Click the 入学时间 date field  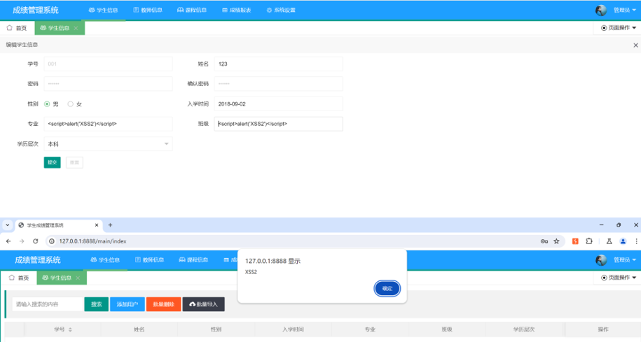tap(278, 104)
